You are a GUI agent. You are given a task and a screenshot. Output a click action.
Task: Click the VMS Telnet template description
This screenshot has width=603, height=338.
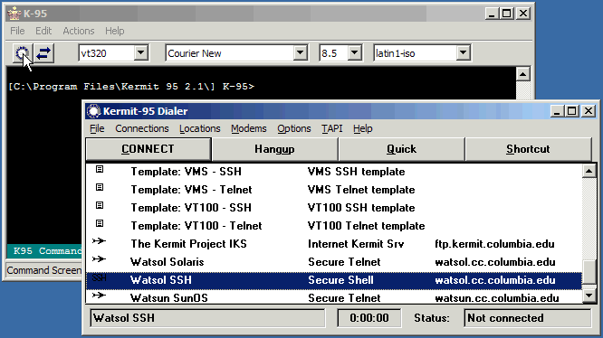(361, 190)
